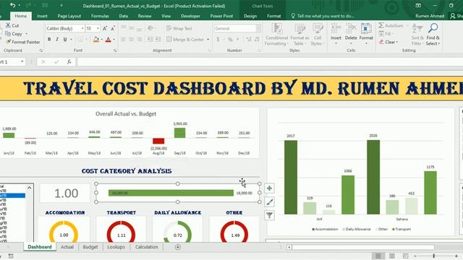The height and width of the screenshot is (260, 463).
Task: Toggle Underline formatting
Action: pos(65,39)
